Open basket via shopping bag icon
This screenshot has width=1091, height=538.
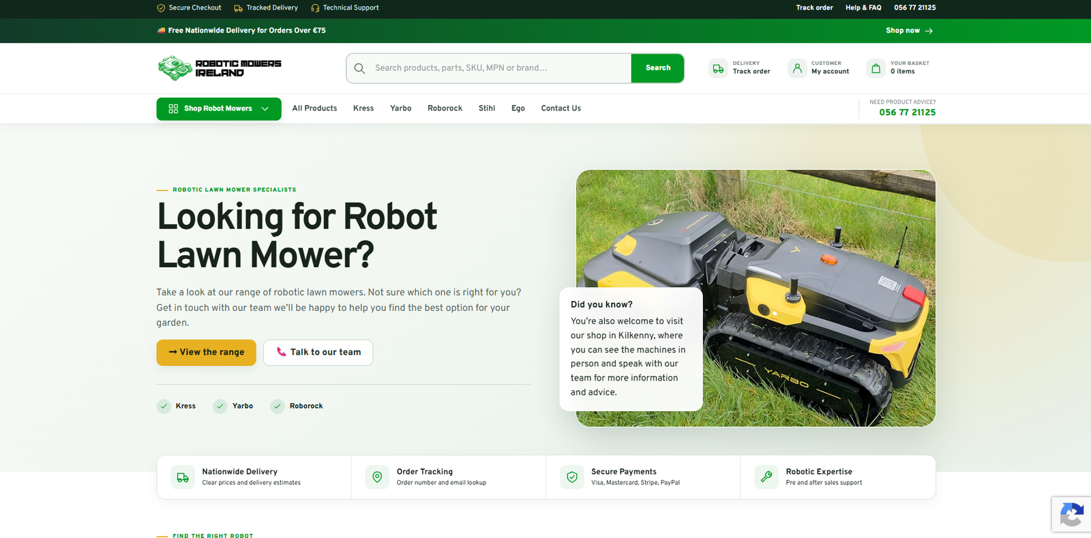click(x=876, y=68)
